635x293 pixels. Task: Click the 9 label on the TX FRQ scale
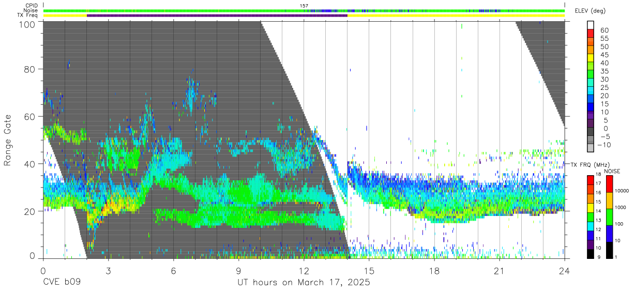(598, 257)
